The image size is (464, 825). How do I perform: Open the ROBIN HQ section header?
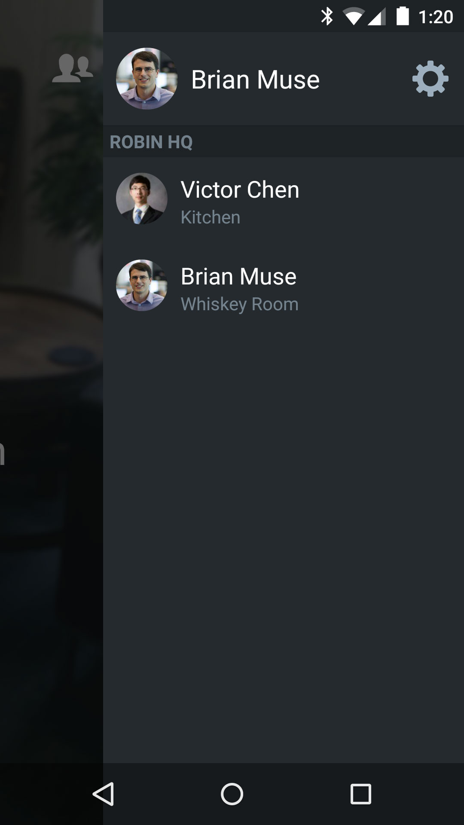tap(284, 141)
